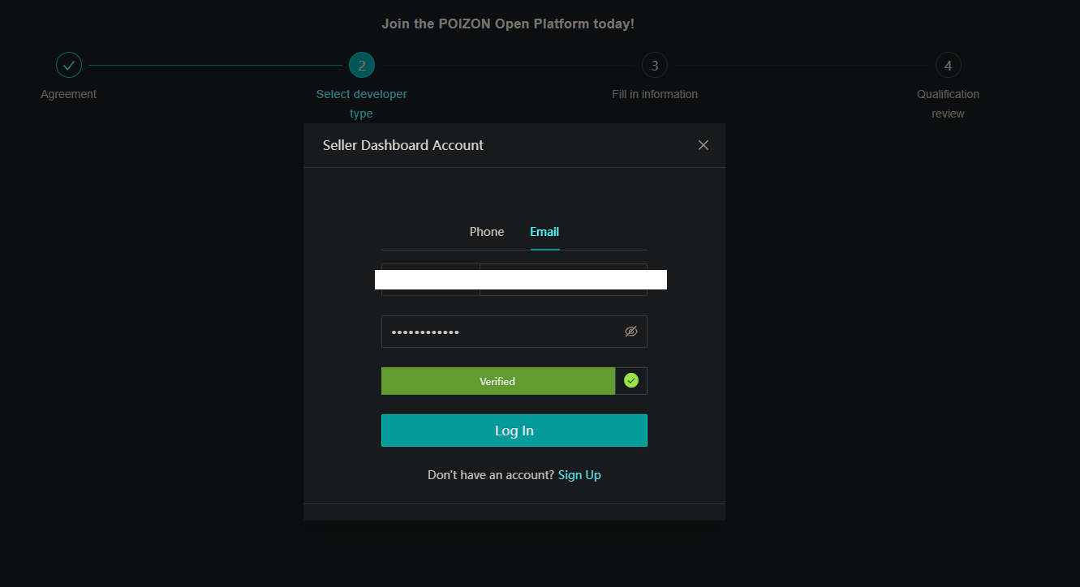Click the Join the POIZON Open Platform heading
The height and width of the screenshot is (587, 1080).
[x=508, y=24]
